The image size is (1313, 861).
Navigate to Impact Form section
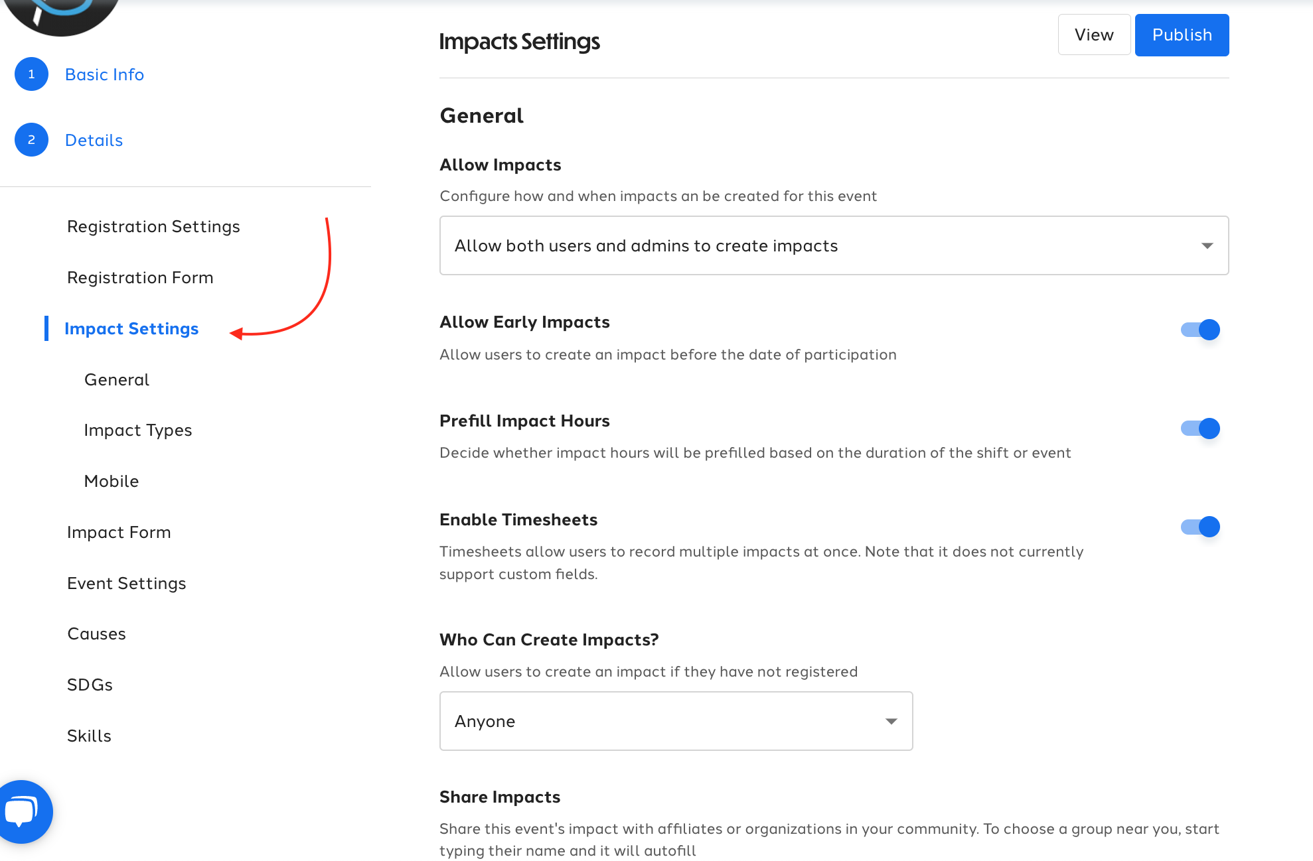tap(119, 532)
